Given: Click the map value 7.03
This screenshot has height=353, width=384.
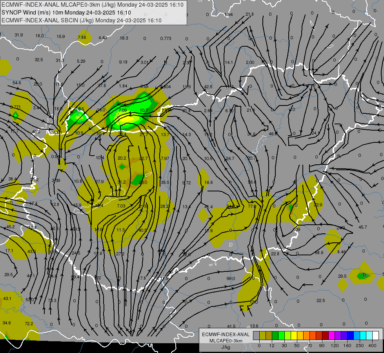Looking at the screenshot, I should pyautogui.click(x=121, y=206).
